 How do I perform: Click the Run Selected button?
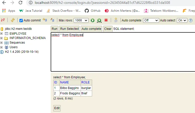pos(69,29)
